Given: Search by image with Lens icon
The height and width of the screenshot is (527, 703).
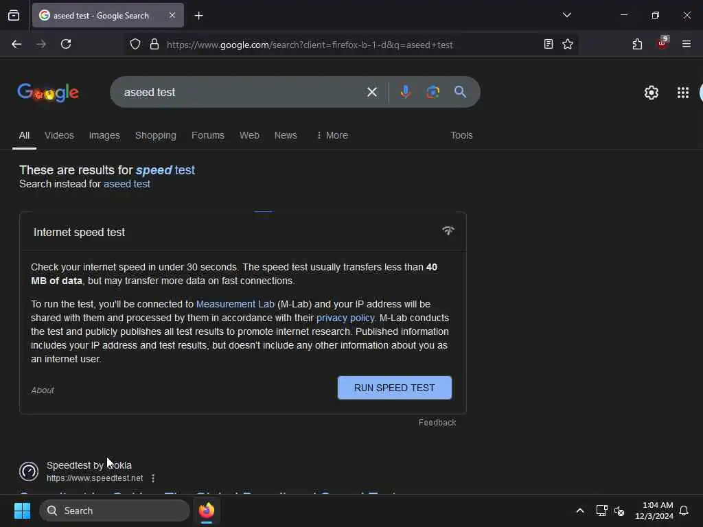Looking at the screenshot, I should click(x=433, y=92).
